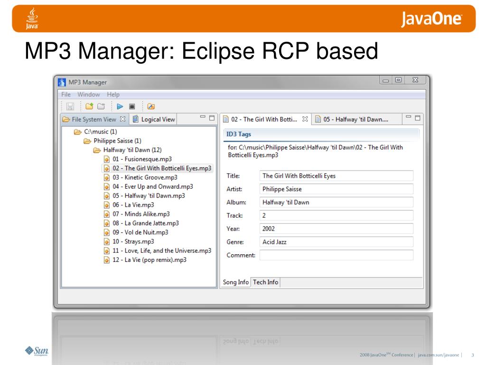The width and height of the screenshot is (486, 365).
Task: Click the Album input field
Action: [336, 202]
